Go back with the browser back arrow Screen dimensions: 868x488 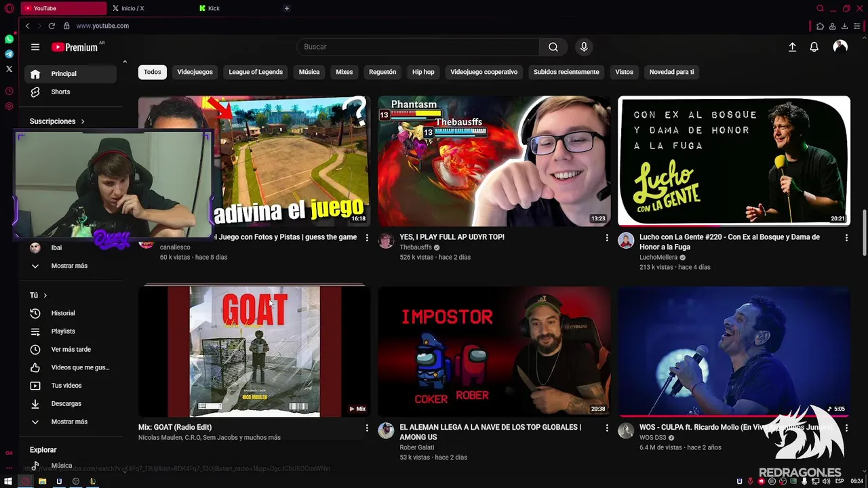tap(27, 26)
